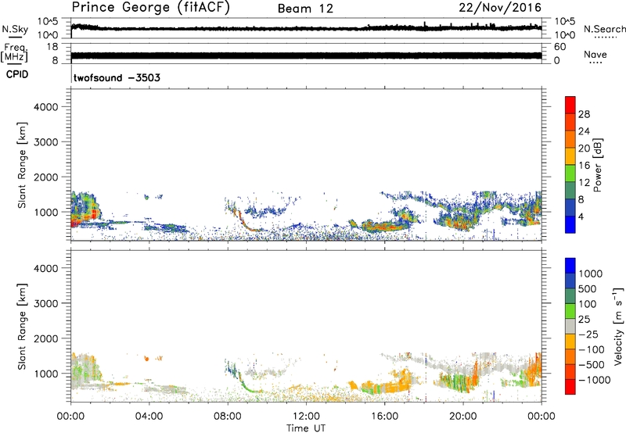Click the "28" tick on Power colorbar
The width and height of the screenshot is (626, 433).
584,114
